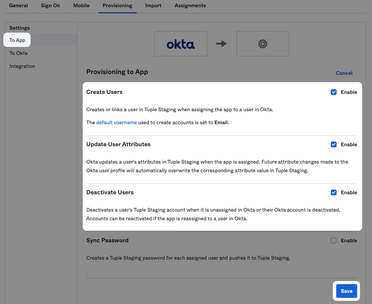The width and height of the screenshot is (372, 304).
Task: Open the Integration settings section
Action: (22, 66)
